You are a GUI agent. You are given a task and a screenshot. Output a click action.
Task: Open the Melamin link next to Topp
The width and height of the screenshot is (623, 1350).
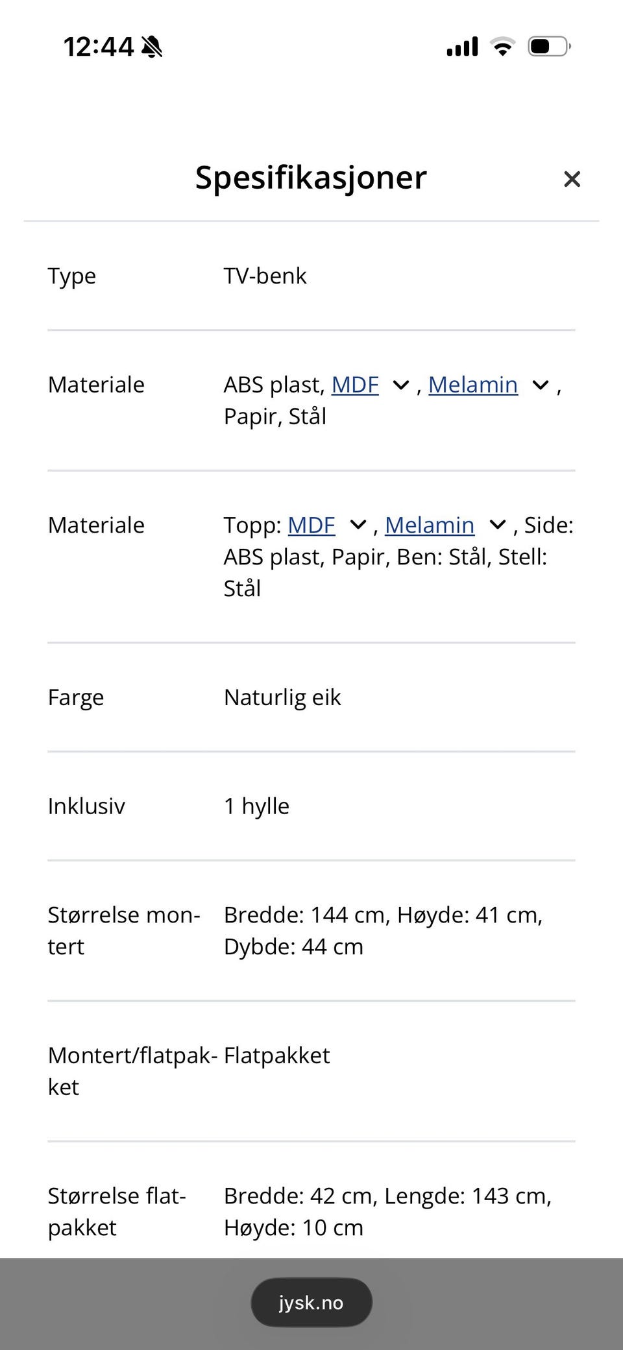pos(430,525)
